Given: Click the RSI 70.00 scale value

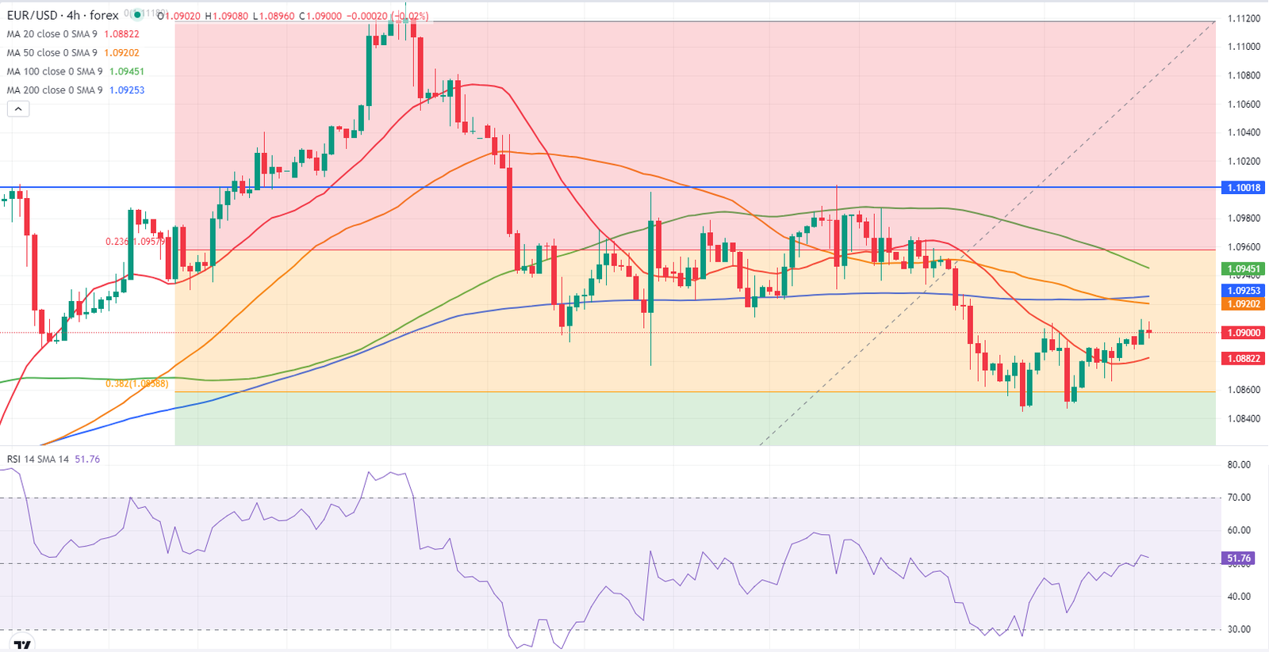Looking at the screenshot, I should (x=1239, y=498).
